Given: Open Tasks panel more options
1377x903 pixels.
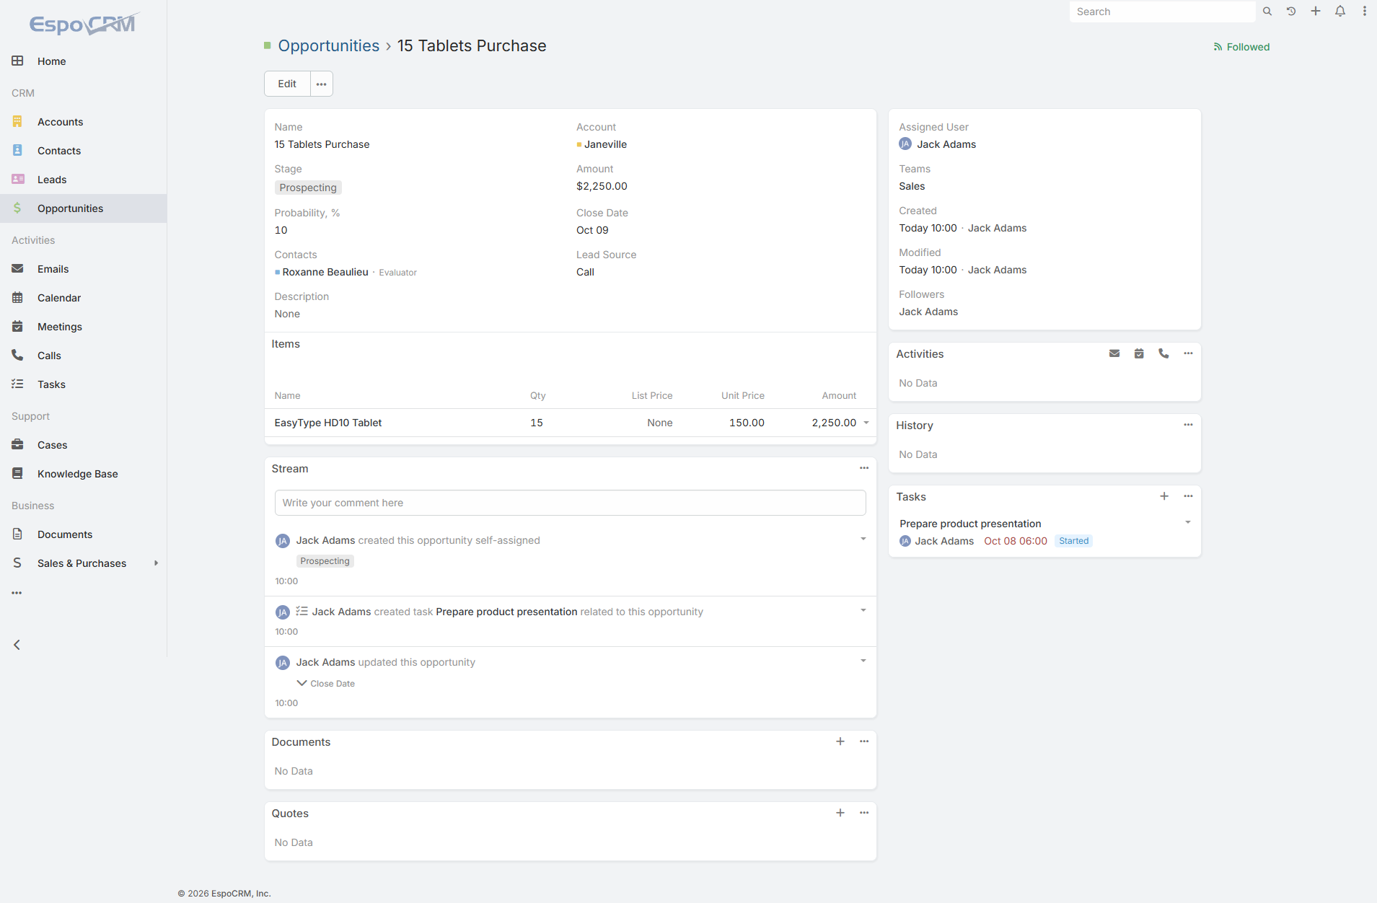Looking at the screenshot, I should pos(1188,496).
